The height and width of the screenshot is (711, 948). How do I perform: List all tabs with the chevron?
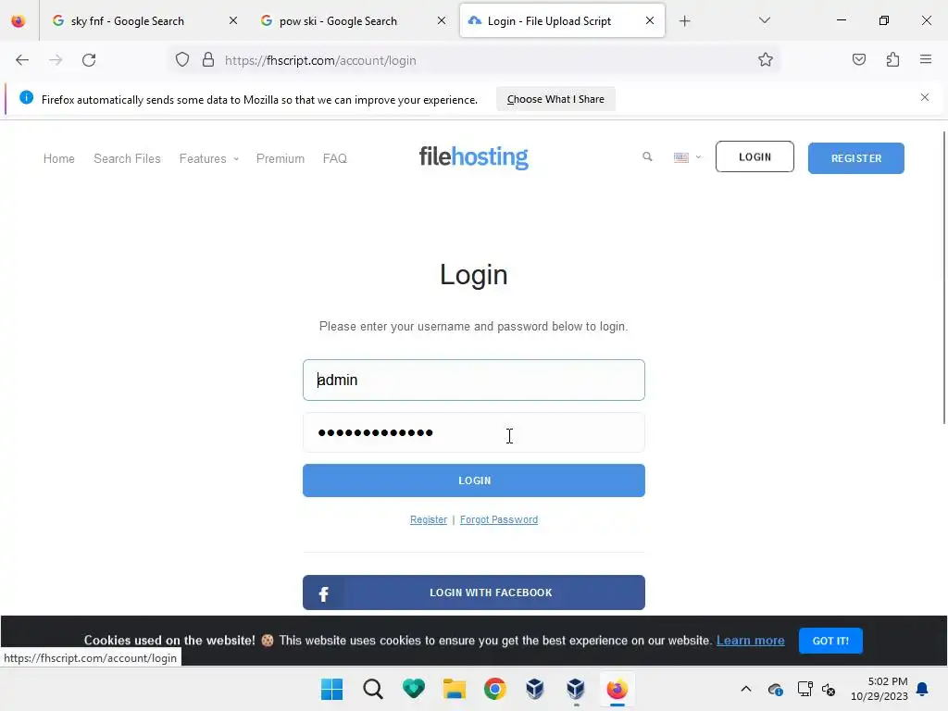(764, 20)
